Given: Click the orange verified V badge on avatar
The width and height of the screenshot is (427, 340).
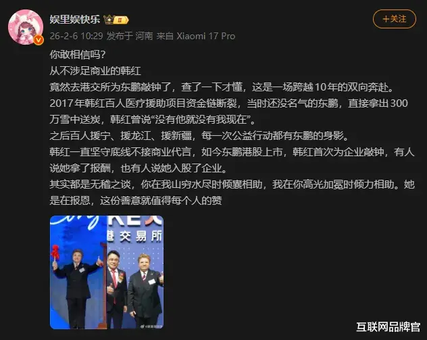Looking at the screenshot, I should [x=39, y=41].
